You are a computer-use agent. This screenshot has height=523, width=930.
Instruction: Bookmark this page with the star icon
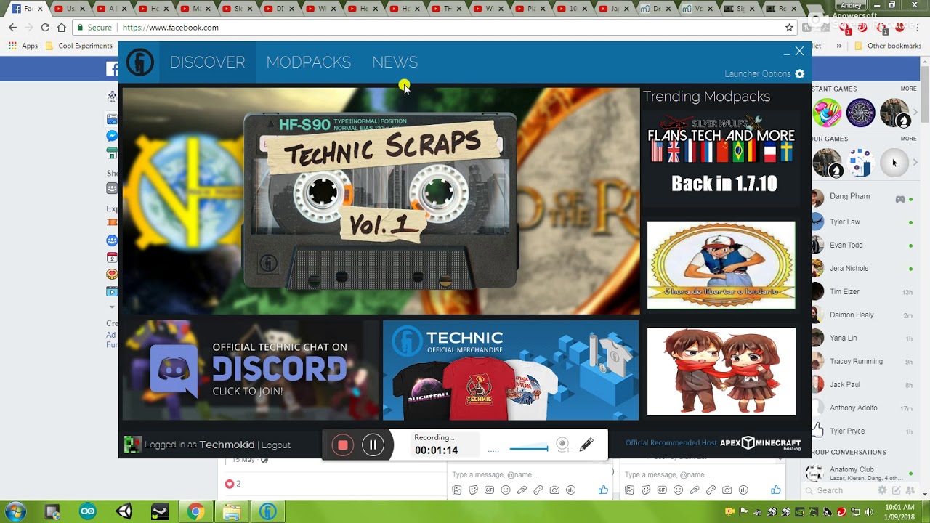coord(789,27)
